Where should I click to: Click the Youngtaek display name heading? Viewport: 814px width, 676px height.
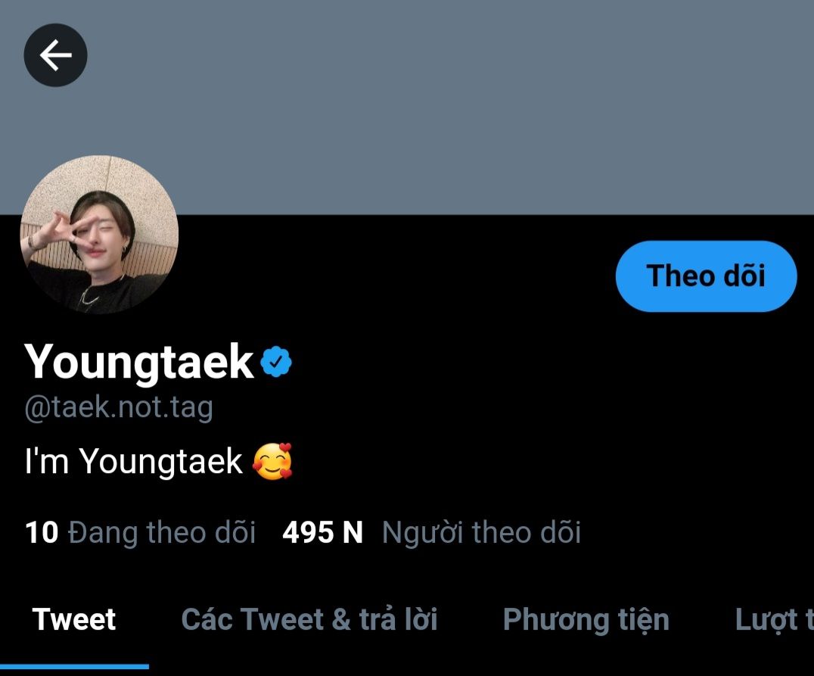139,362
